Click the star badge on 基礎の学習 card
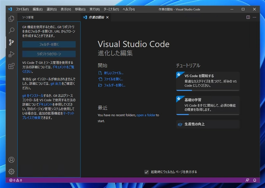Screen dimensions: 265x188 click(x=178, y=98)
